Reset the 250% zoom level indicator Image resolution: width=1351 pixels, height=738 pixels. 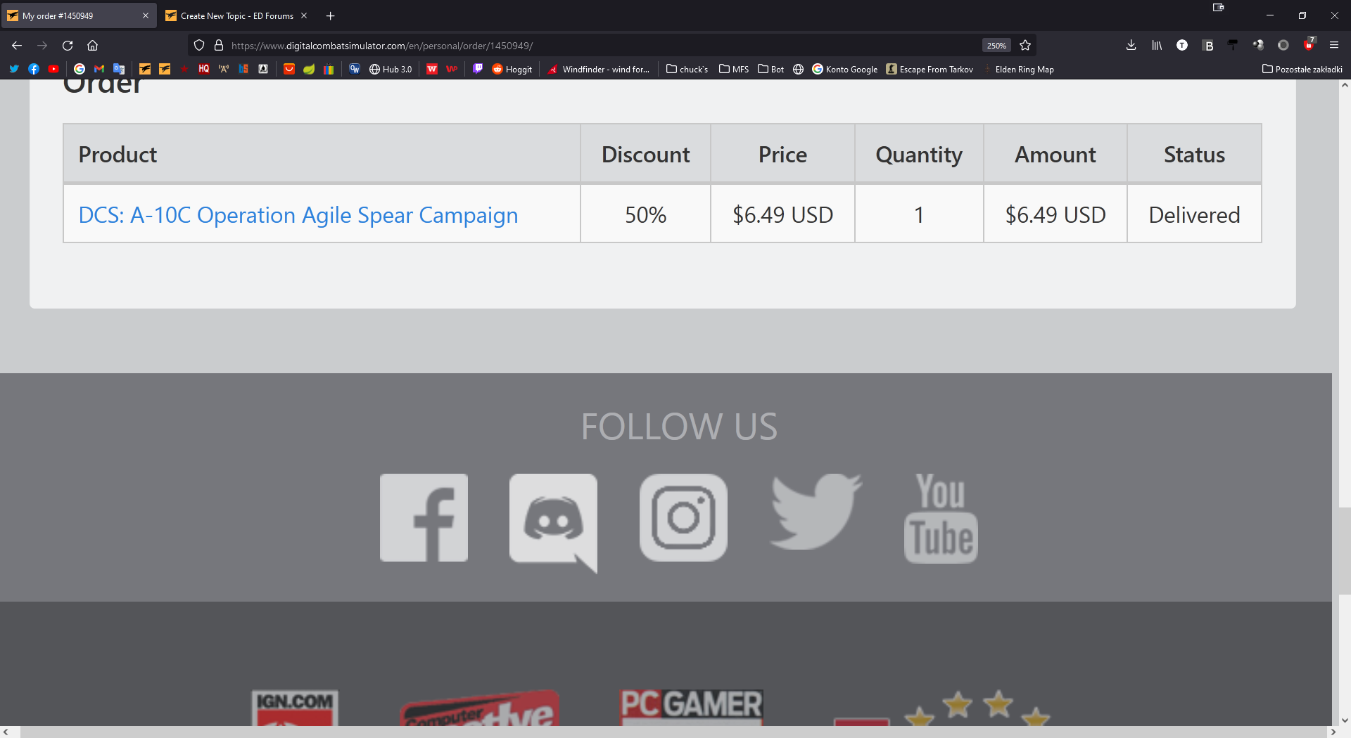click(996, 46)
